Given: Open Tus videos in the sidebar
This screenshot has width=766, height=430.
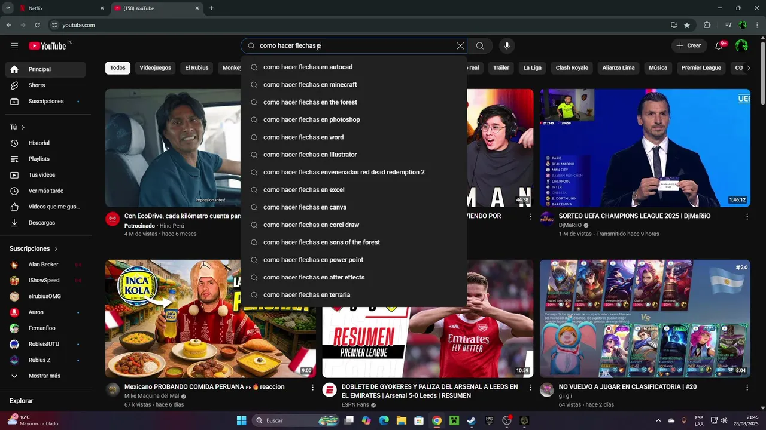Looking at the screenshot, I should click(x=45, y=175).
